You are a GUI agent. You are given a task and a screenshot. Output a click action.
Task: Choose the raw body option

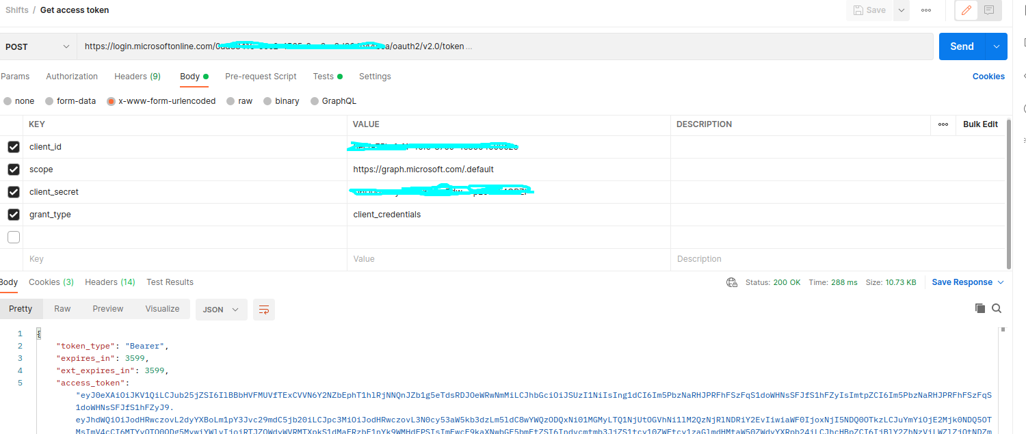(239, 101)
